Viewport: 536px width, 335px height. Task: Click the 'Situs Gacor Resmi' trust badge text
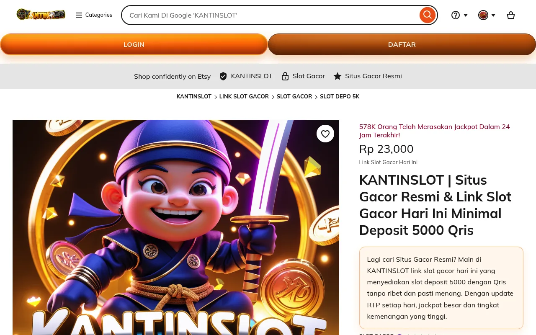[374, 76]
